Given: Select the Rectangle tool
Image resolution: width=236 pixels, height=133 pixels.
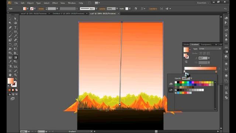Looking at the screenshot, I should click(15, 32).
